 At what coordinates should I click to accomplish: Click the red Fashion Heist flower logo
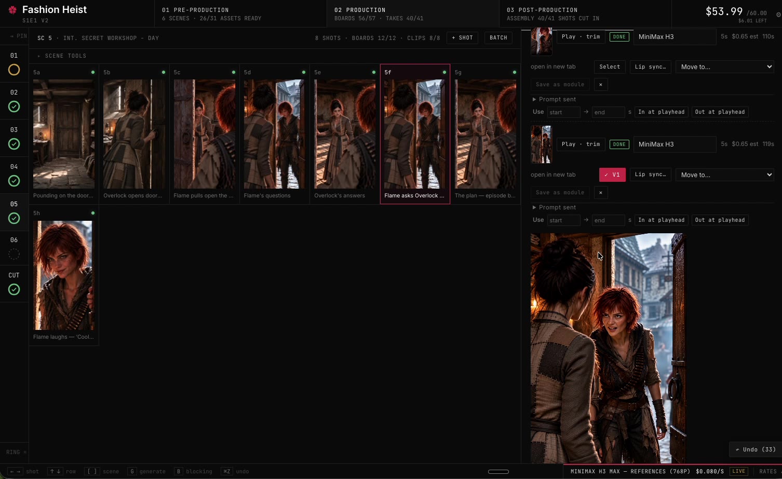[12, 10]
